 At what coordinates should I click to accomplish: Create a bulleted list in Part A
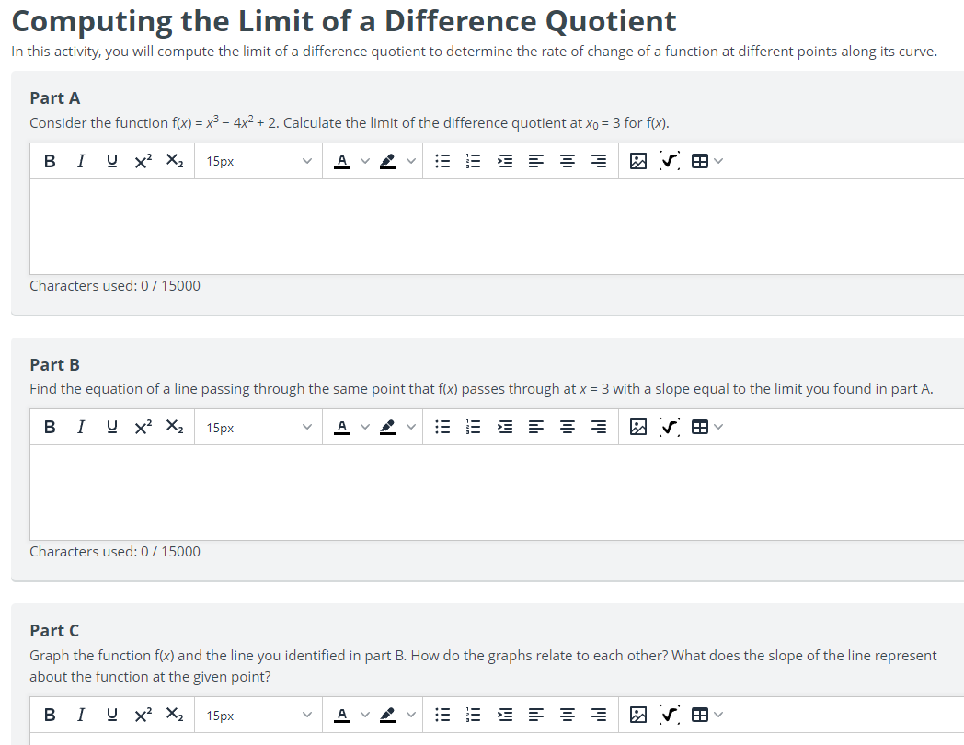(442, 160)
